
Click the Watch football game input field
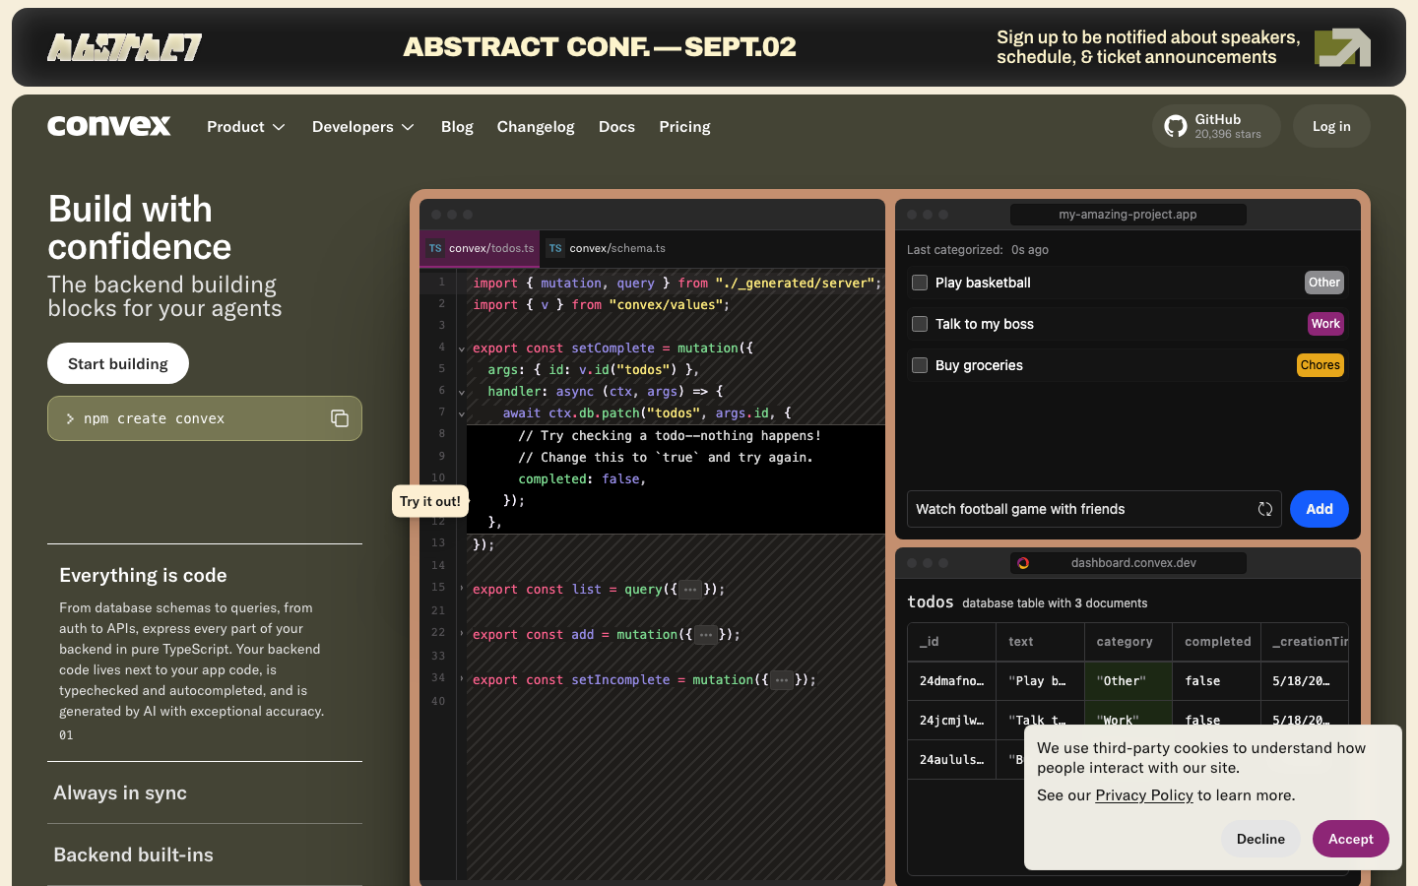pos(1094,509)
